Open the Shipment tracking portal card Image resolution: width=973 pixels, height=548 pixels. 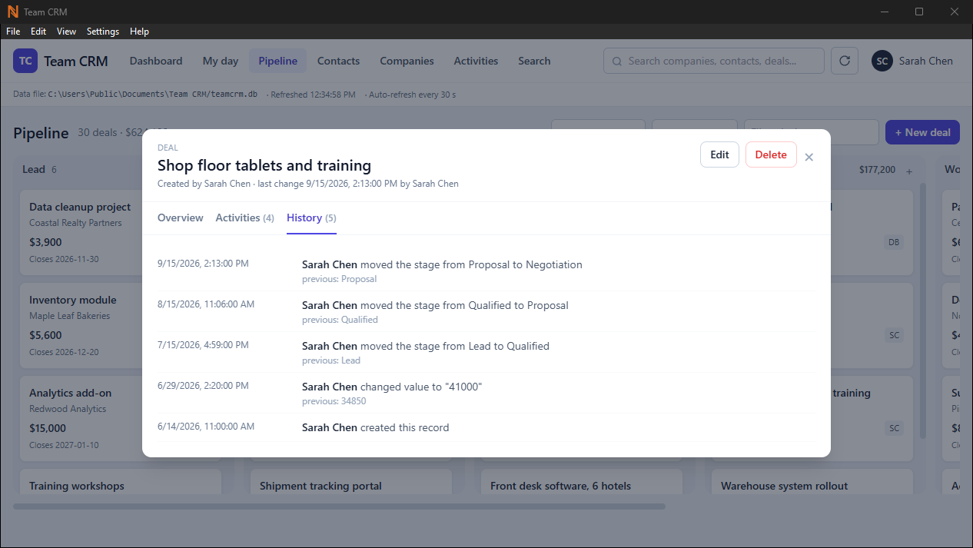(351, 481)
